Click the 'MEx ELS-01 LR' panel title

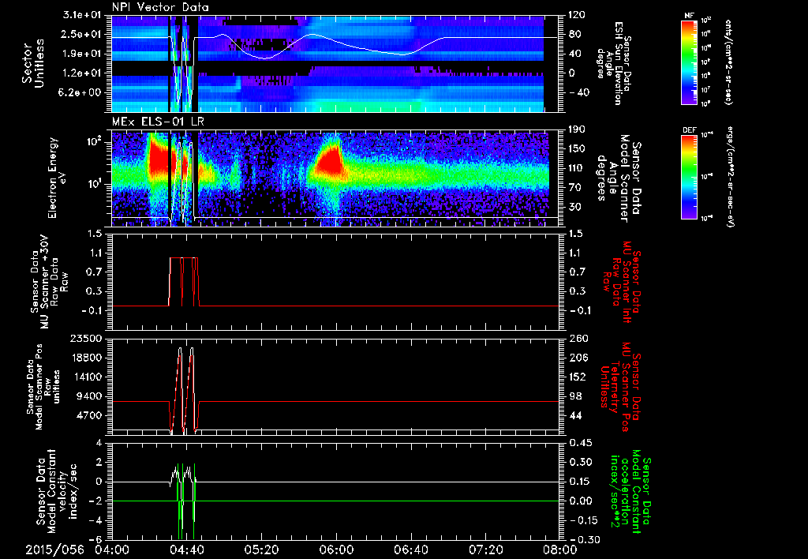159,122
